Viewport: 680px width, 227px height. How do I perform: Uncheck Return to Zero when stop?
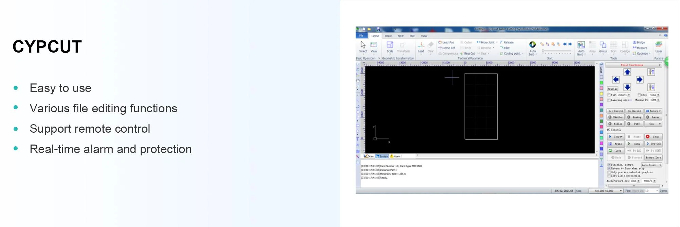pos(609,169)
